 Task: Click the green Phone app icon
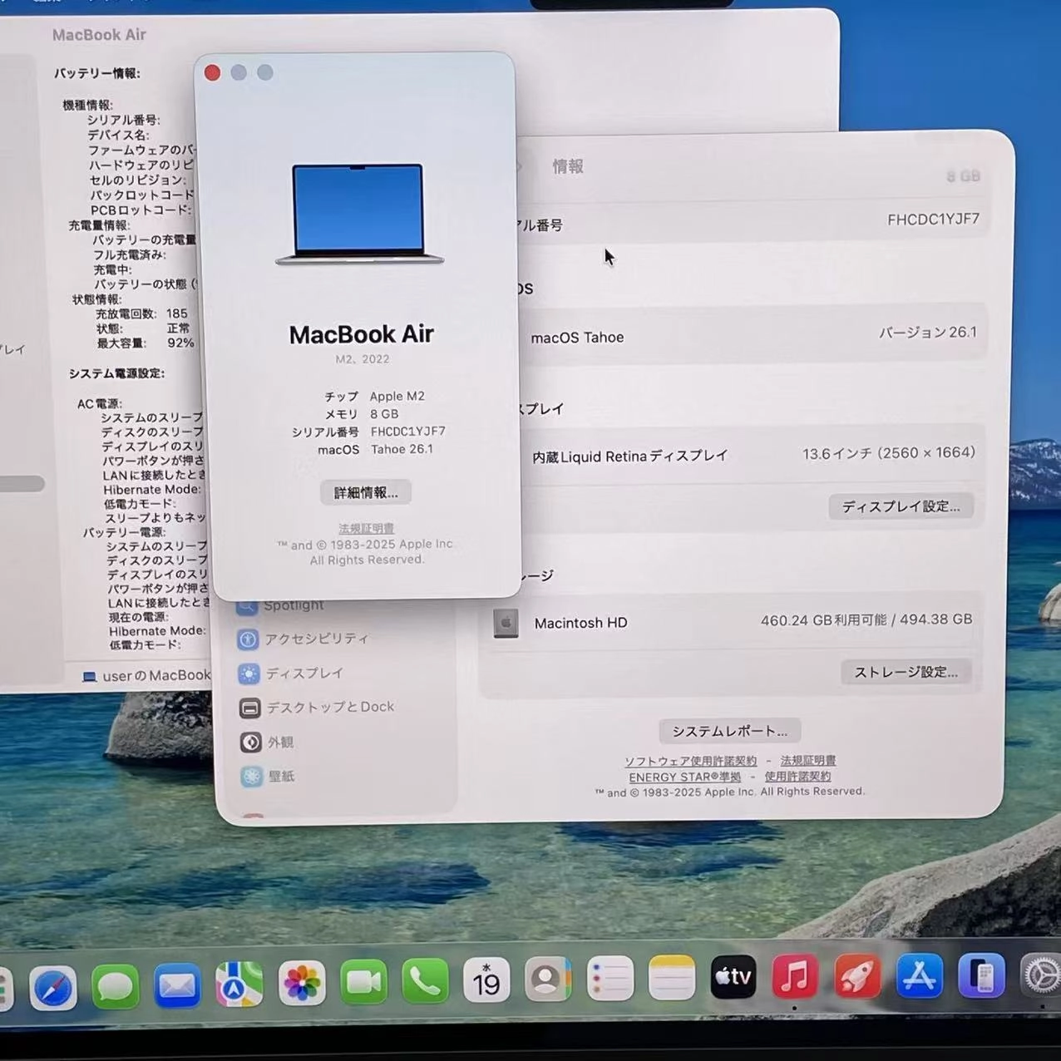pos(425,981)
